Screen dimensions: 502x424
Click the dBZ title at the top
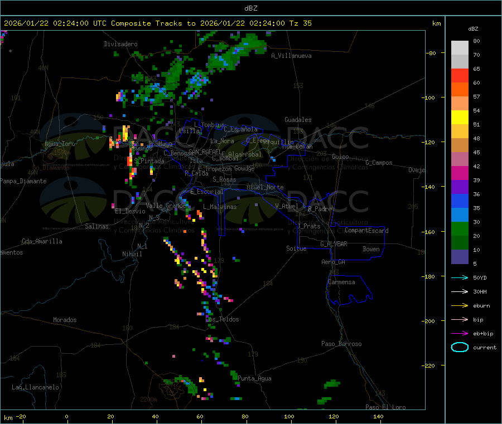pos(250,8)
